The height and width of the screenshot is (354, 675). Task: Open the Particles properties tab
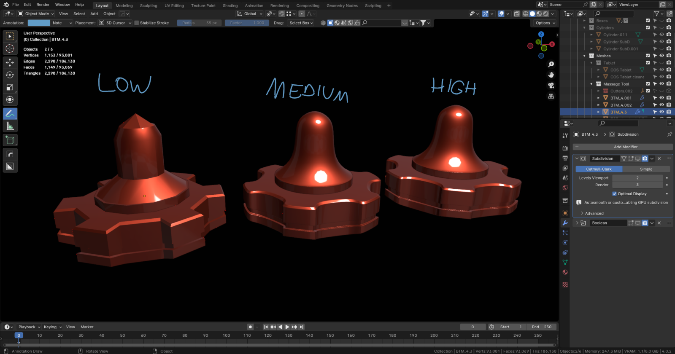[x=565, y=233]
